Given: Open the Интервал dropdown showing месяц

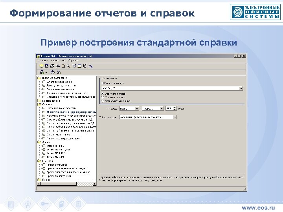Looking at the screenshot, I should [x=137, y=108].
